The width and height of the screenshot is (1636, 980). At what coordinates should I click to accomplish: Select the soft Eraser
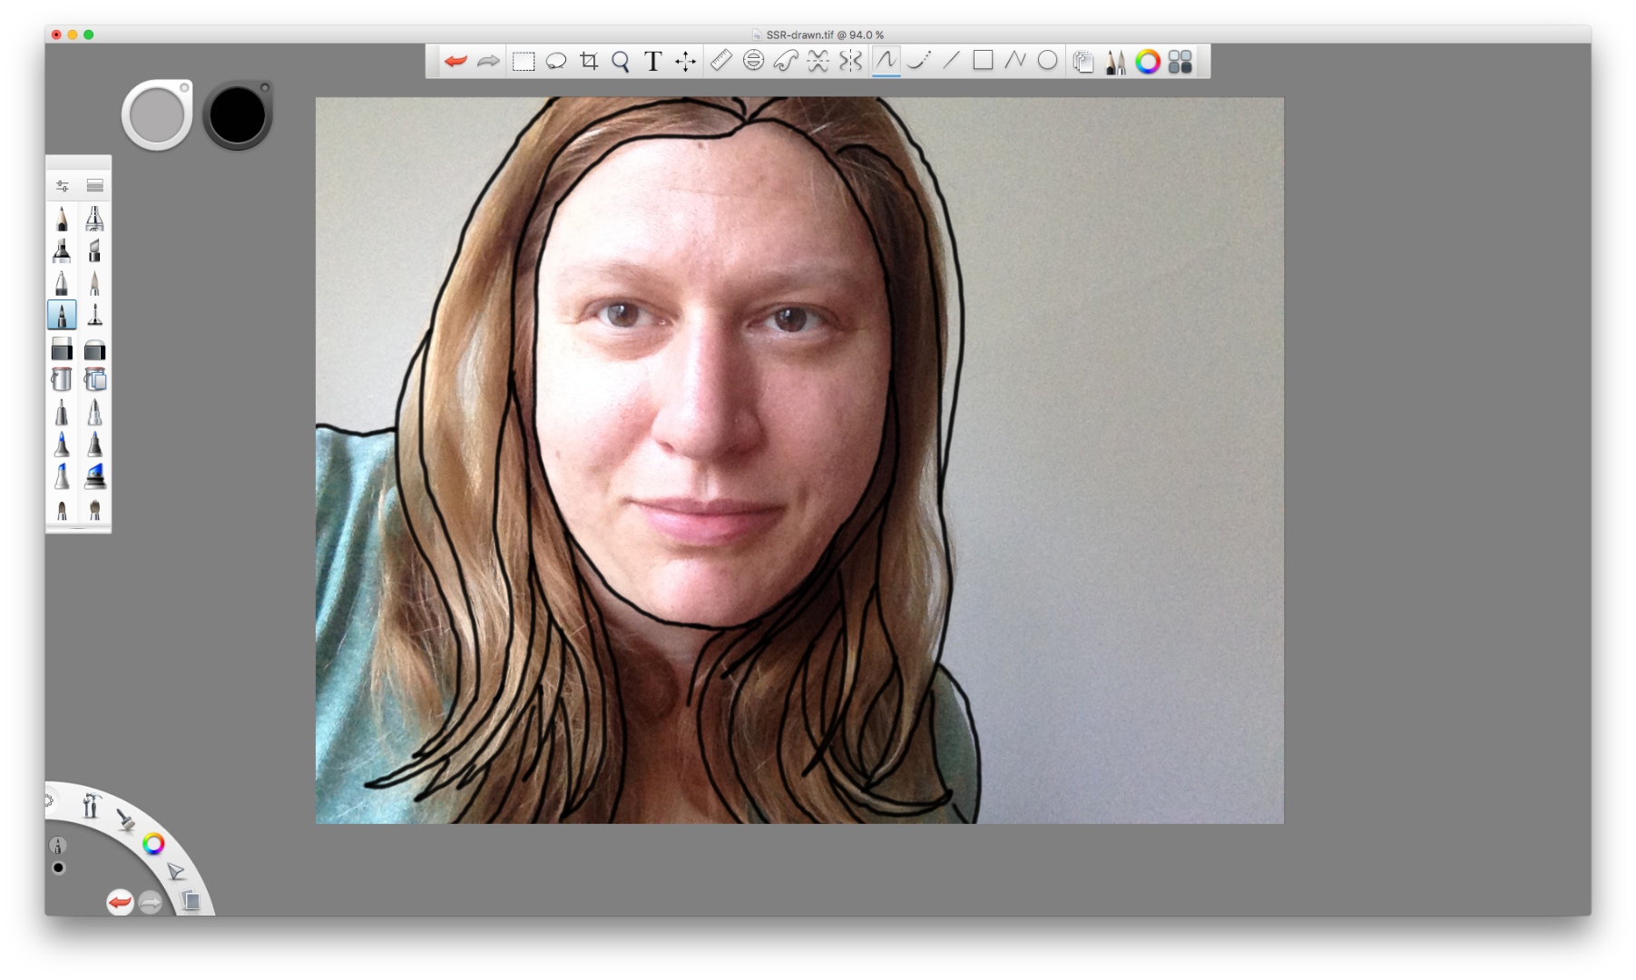pyautogui.click(x=94, y=348)
